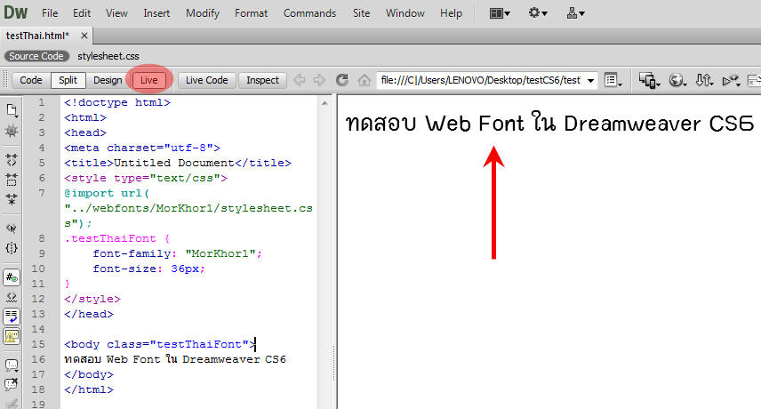Close the testThai.html document tab
The height and width of the screenshot is (409, 761).
click(x=84, y=36)
